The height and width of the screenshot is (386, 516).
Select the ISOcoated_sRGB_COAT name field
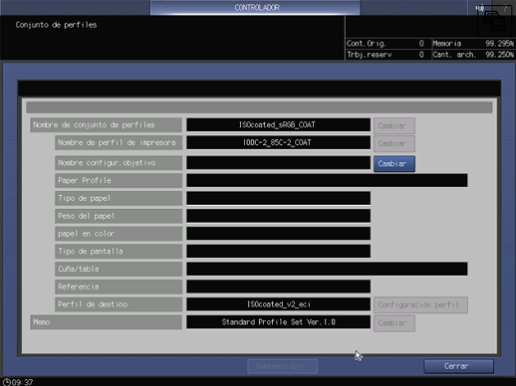[x=278, y=125]
